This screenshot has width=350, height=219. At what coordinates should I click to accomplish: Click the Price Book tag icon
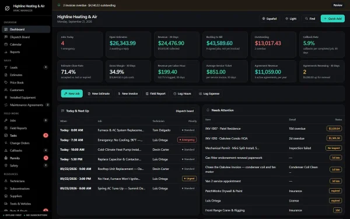[x=6, y=82]
